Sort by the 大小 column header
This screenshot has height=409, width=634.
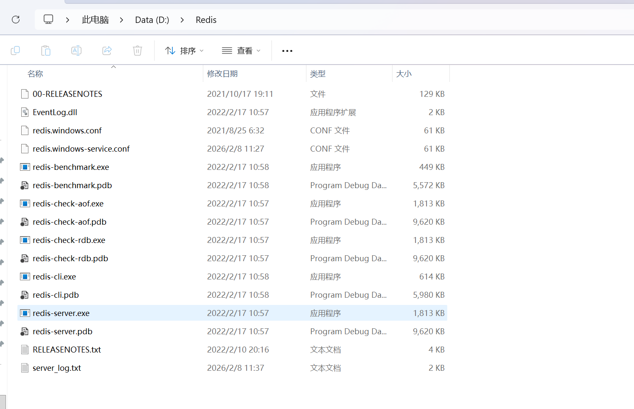(404, 74)
